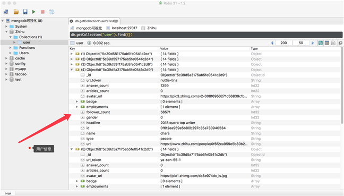Screen dimensions: 344x196
Task: Run the query with the green play button
Action: coord(33,12)
